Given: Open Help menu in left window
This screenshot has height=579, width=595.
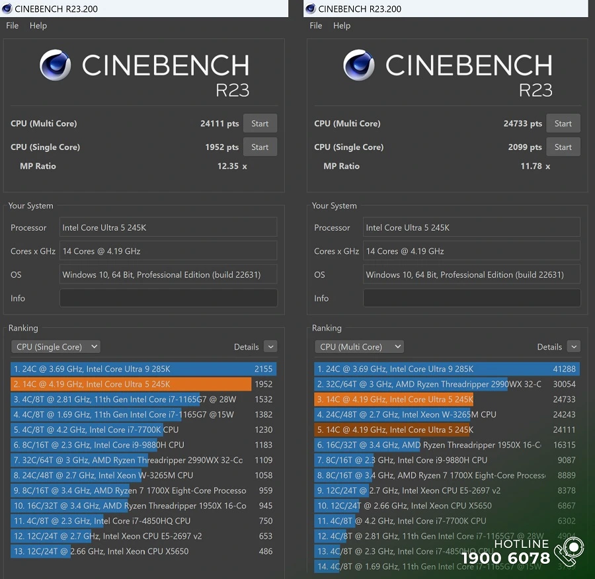Looking at the screenshot, I should [38, 25].
